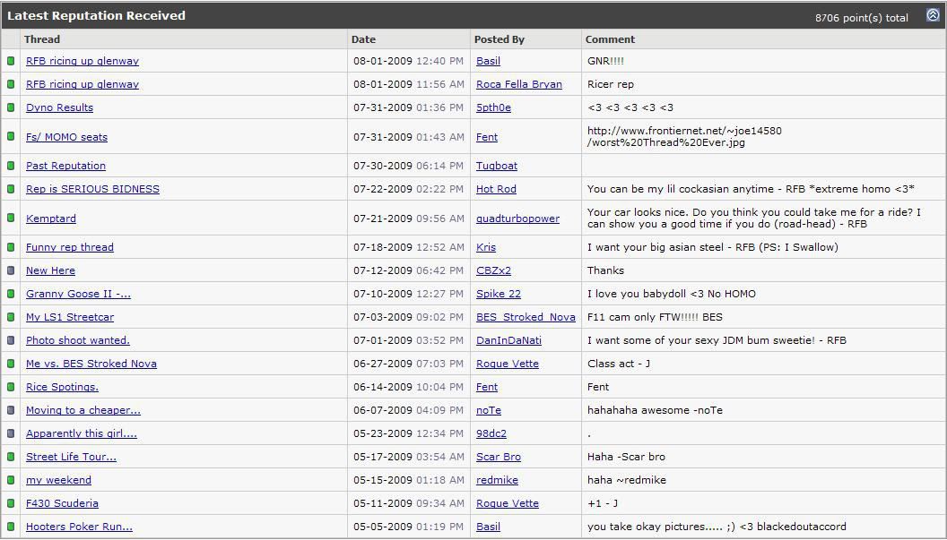The height and width of the screenshot is (540, 947).
Task: Open BES_Stroked_Nova user profile
Action: [526, 317]
